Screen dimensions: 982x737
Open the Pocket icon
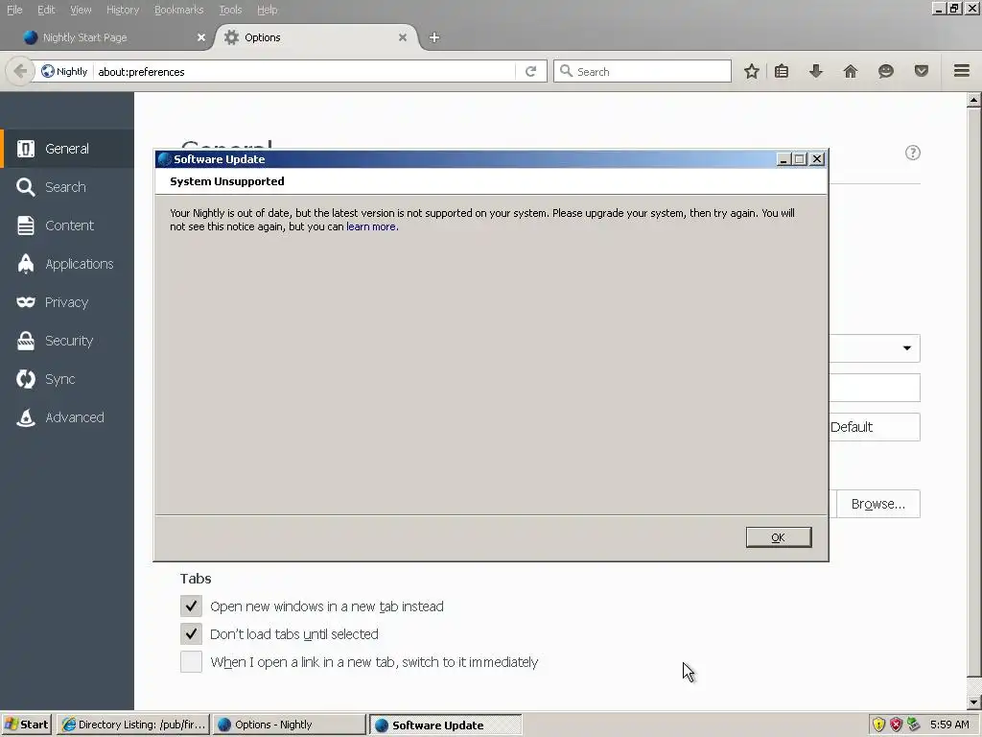(922, 71)
